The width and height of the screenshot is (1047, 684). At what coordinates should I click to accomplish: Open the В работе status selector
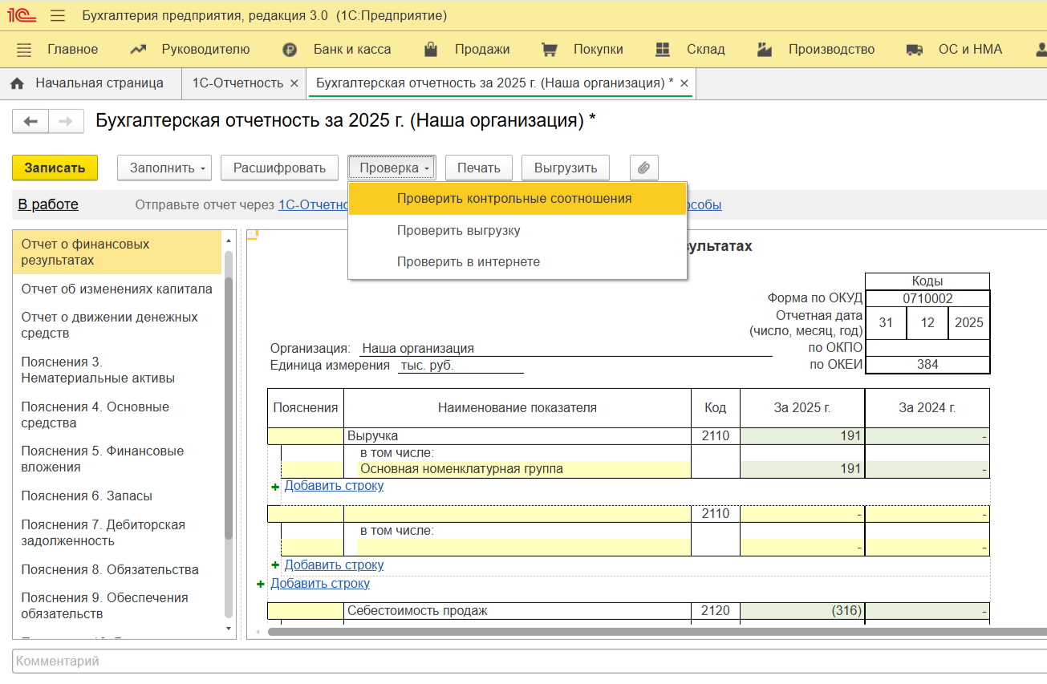coord(48,204)
